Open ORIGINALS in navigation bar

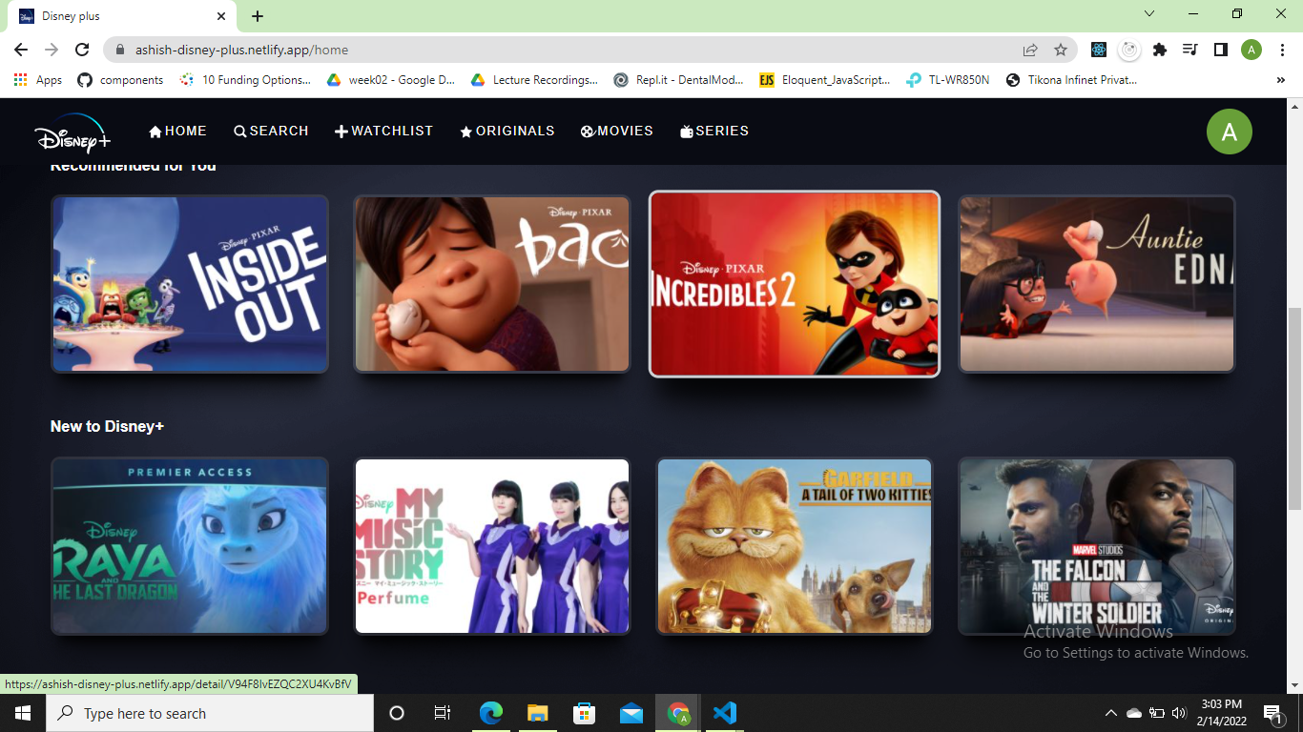[x=507, y=132]
